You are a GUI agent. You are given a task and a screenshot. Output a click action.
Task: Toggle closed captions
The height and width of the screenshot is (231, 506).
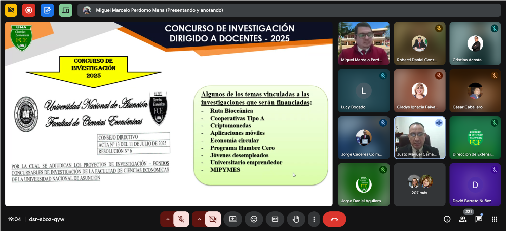click(275, 219)
